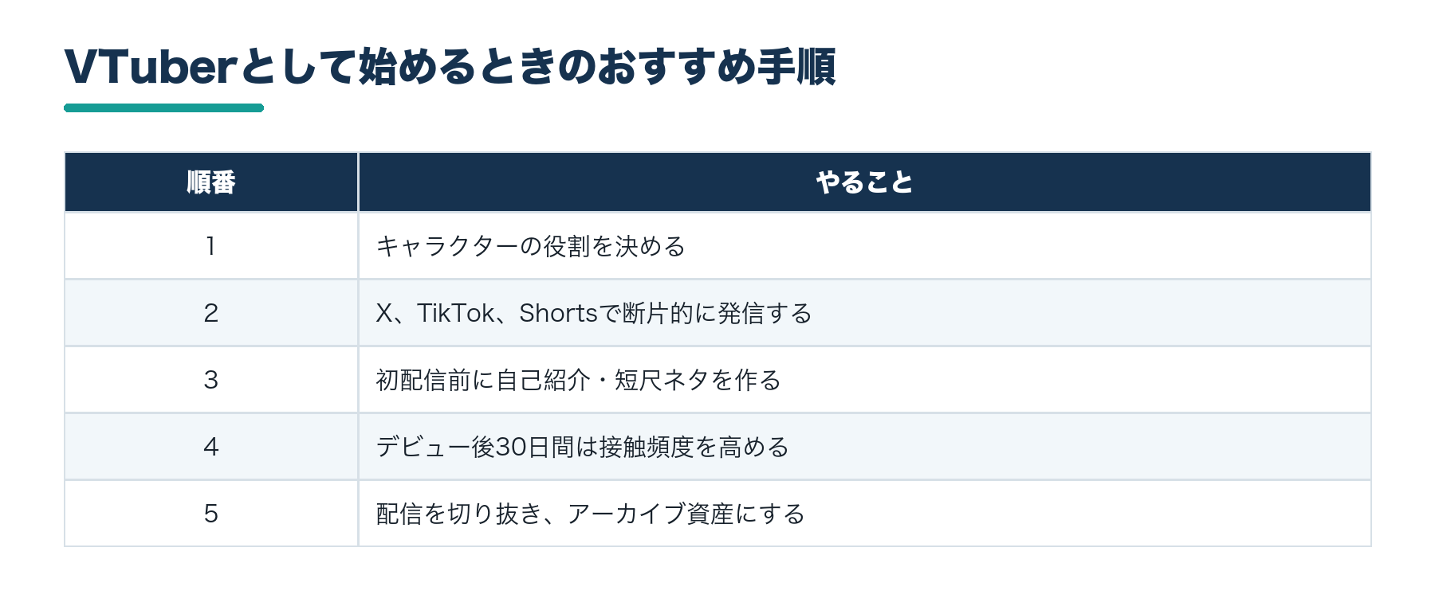
Task: Select the X、TikTok、Shortsで断片的に発信する text
Action: tap(594, 313)
